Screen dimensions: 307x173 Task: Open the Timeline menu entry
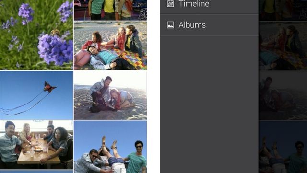click(x=209, y=7)
